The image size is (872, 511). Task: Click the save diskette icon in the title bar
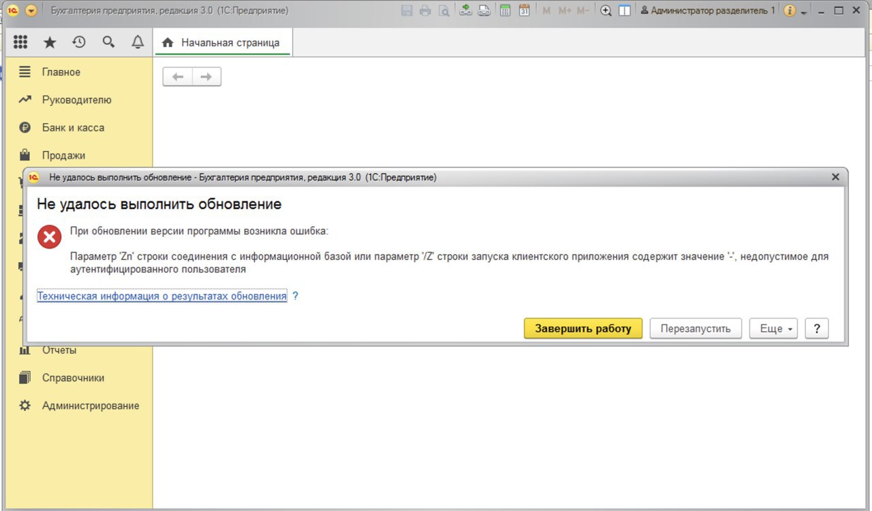[407, 11]
